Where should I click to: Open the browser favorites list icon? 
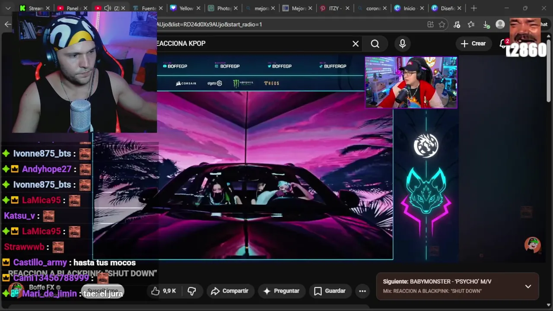(x=471, y=25)
